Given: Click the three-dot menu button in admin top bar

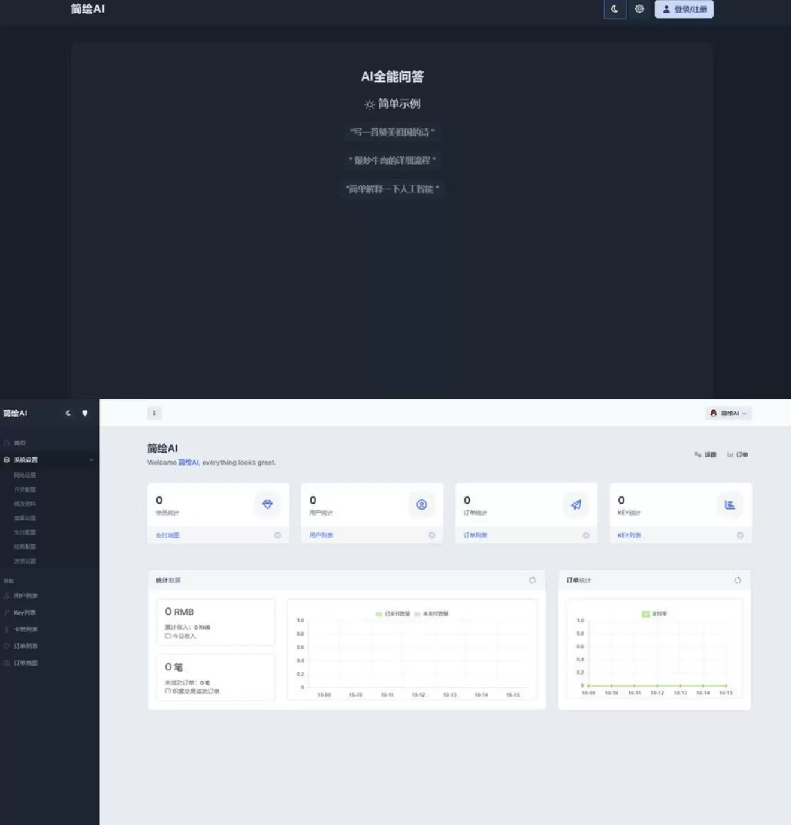Looking at the screenshot, I should (155, 413).
